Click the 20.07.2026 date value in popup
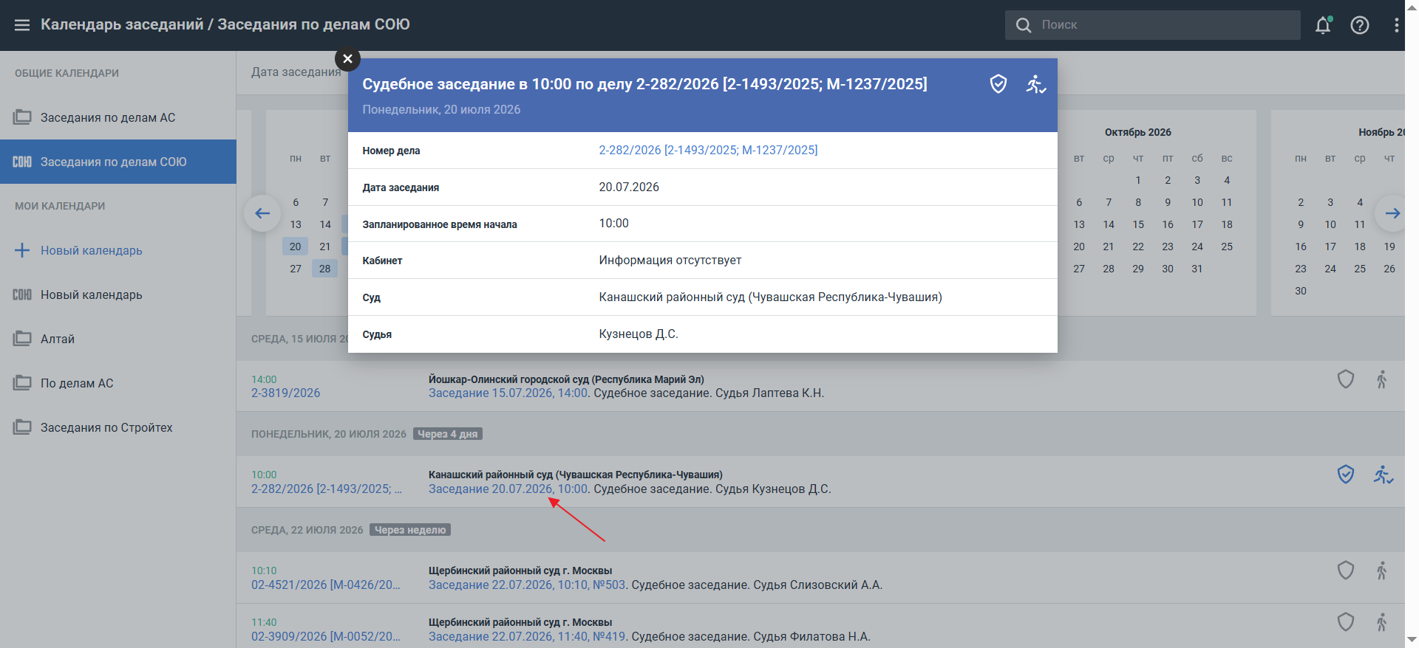 (629, 187)
